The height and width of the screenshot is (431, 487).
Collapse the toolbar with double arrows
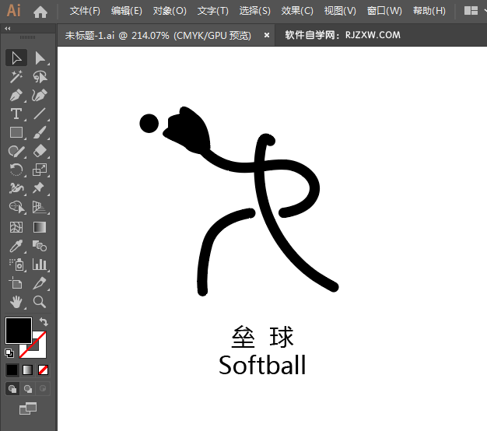tap(8, 29)
